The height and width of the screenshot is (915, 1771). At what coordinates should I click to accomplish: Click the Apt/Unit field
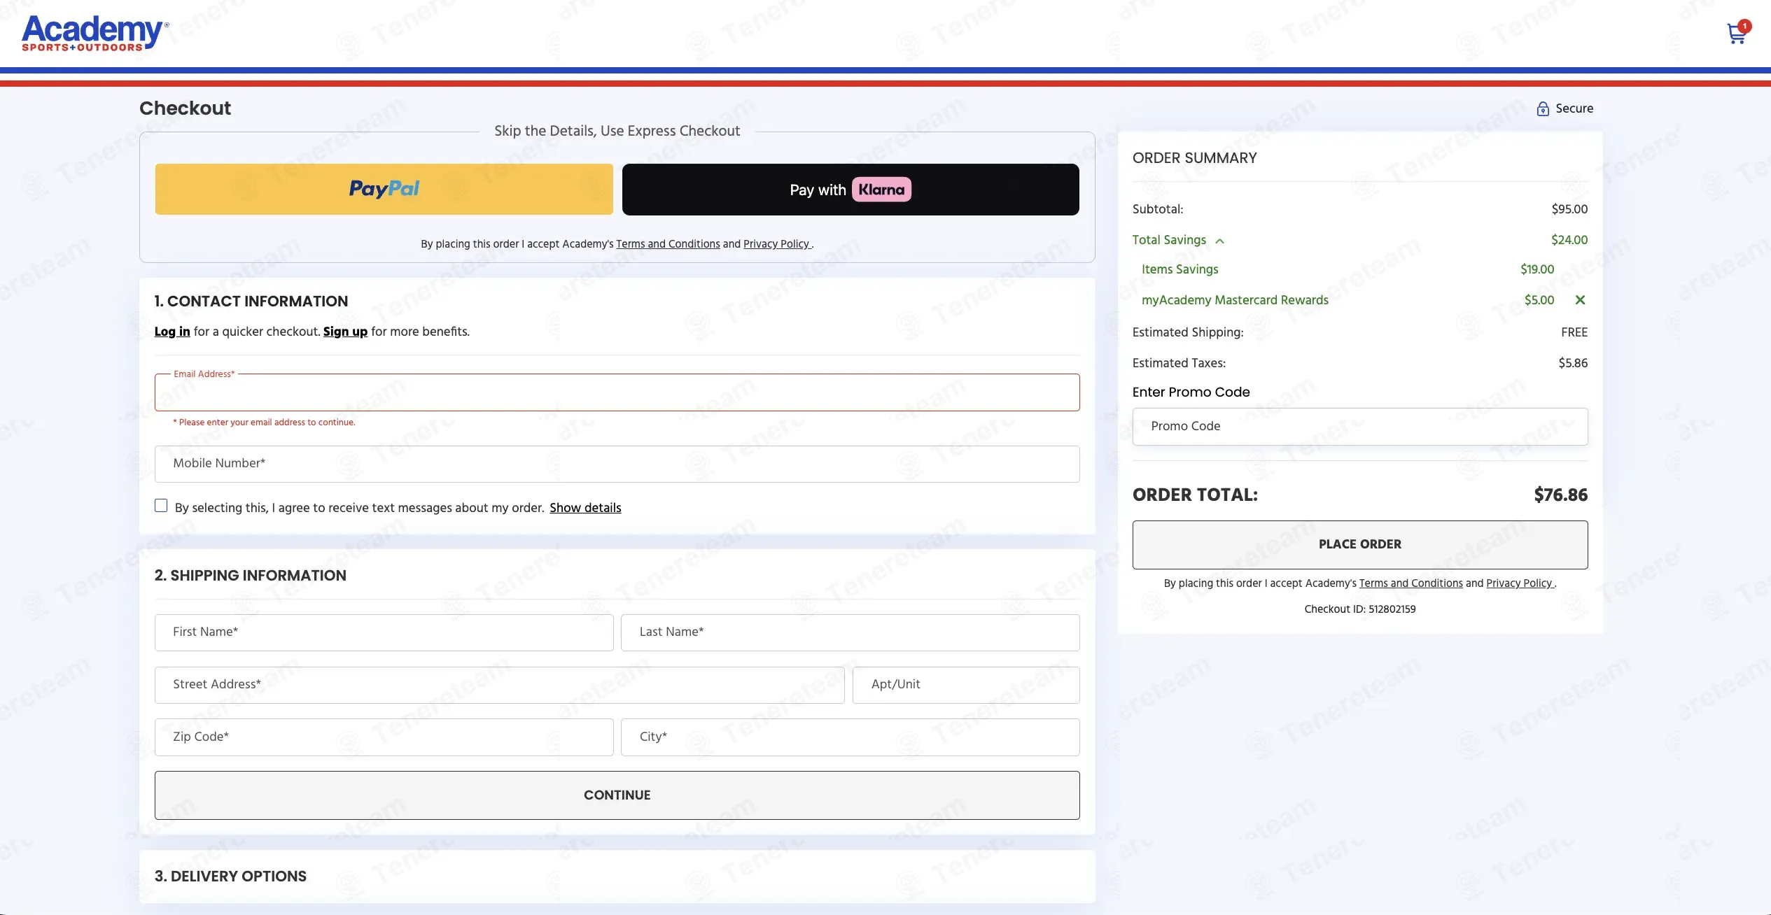(966, 685)
